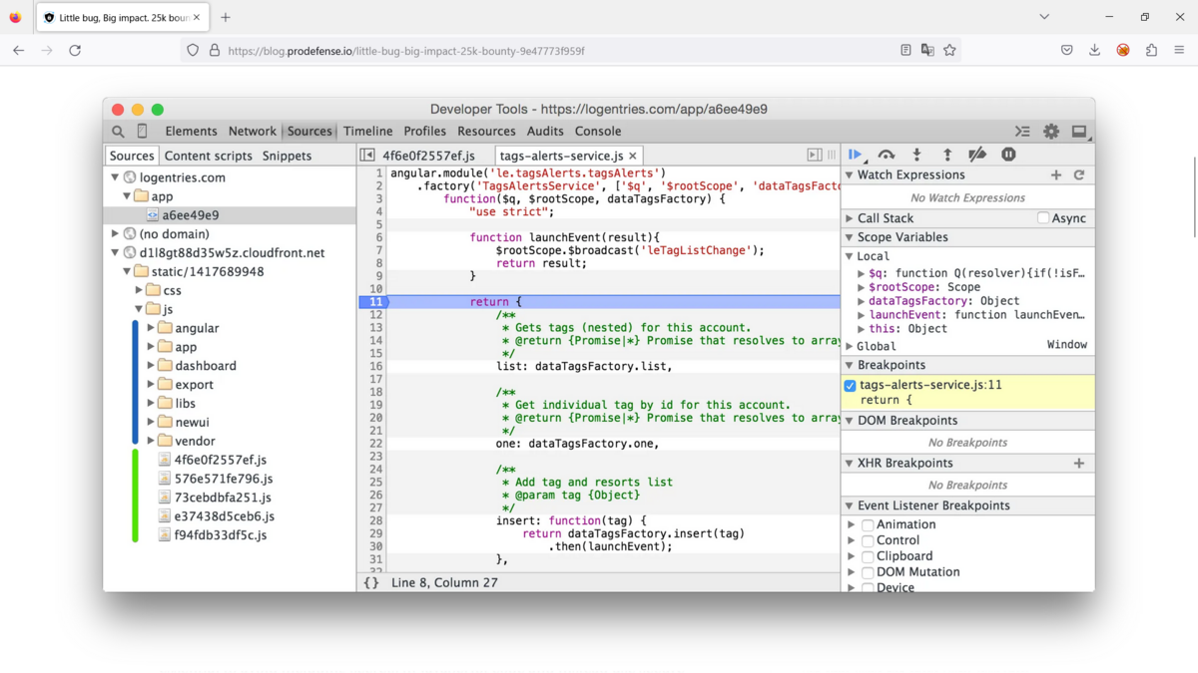Click the browser address bar URL
Screen dimensions: 1198x673
point(406,50)
